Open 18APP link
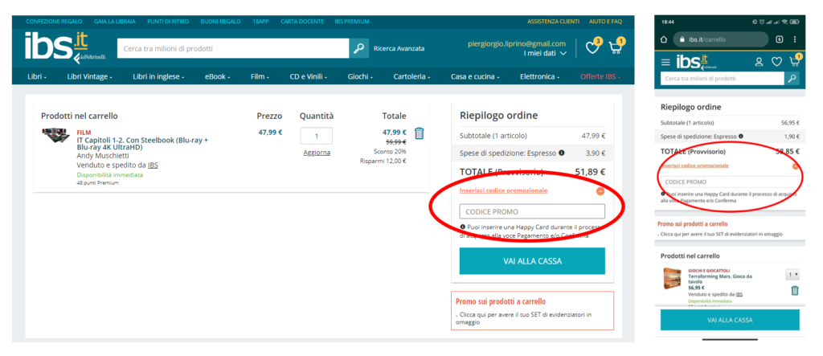The image size is (823, 356). [260, 22]
